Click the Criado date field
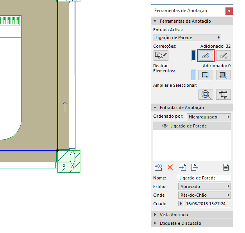This screenshot has width=245, height=233. click(x=208, y=204)
